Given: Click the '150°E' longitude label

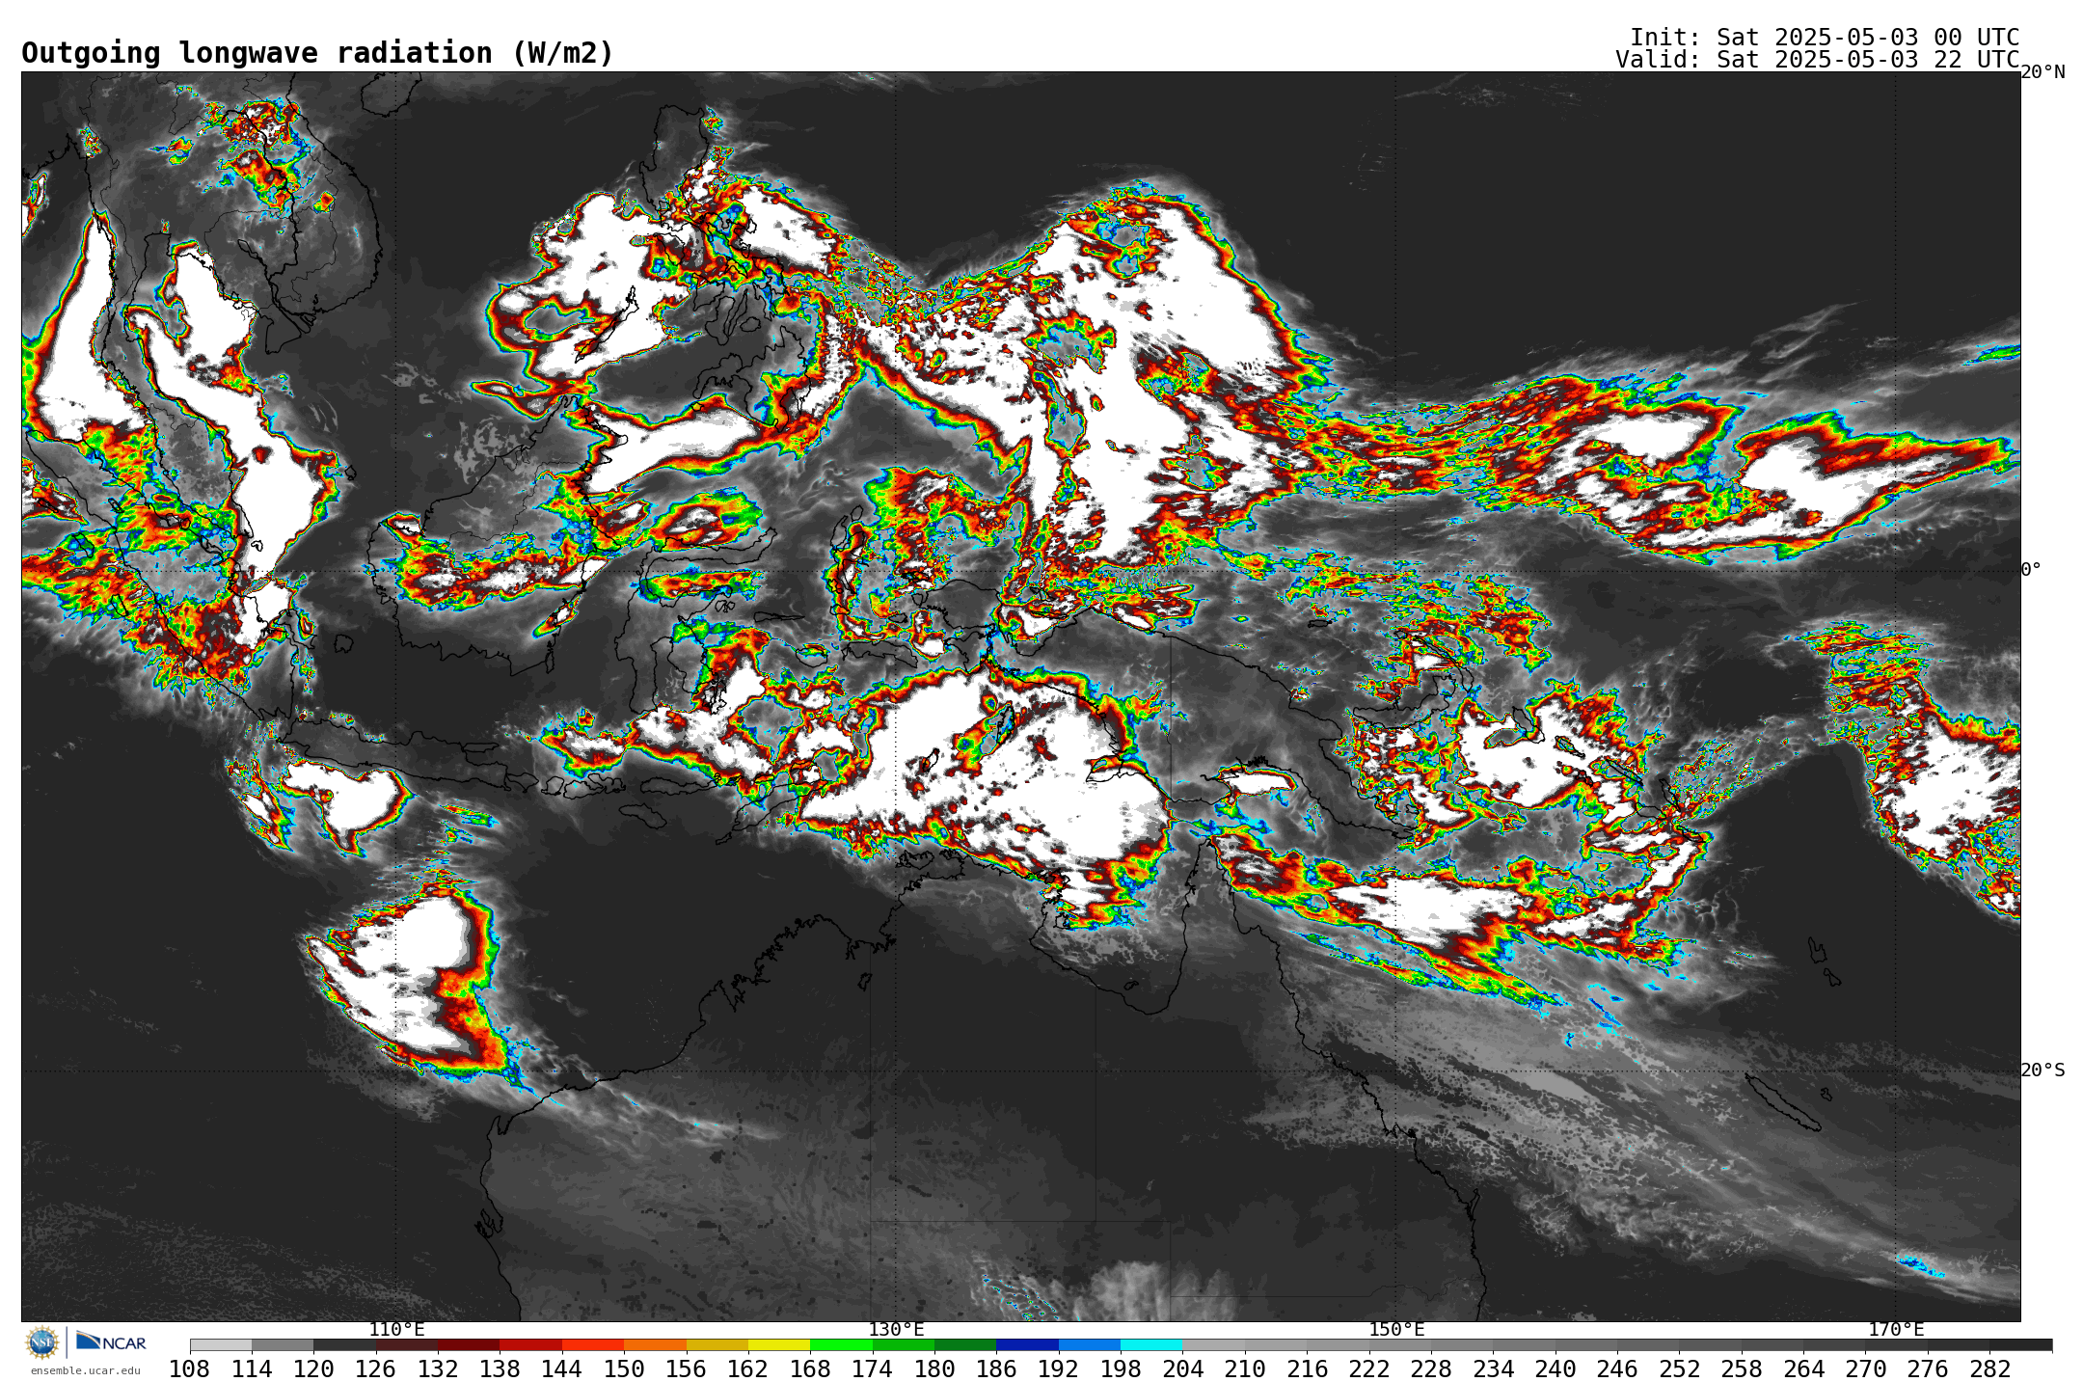Looking at the screenshot, I should pos(1396,1329).
